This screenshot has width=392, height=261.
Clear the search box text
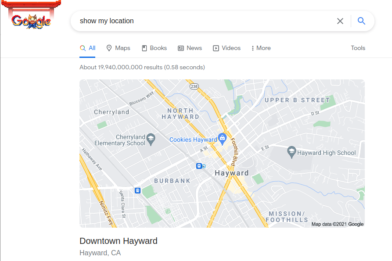[340, 21]
